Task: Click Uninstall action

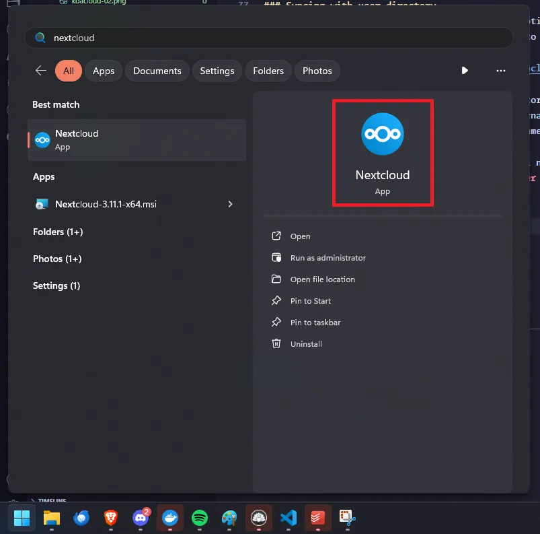Action: click(x=306, y=344)
